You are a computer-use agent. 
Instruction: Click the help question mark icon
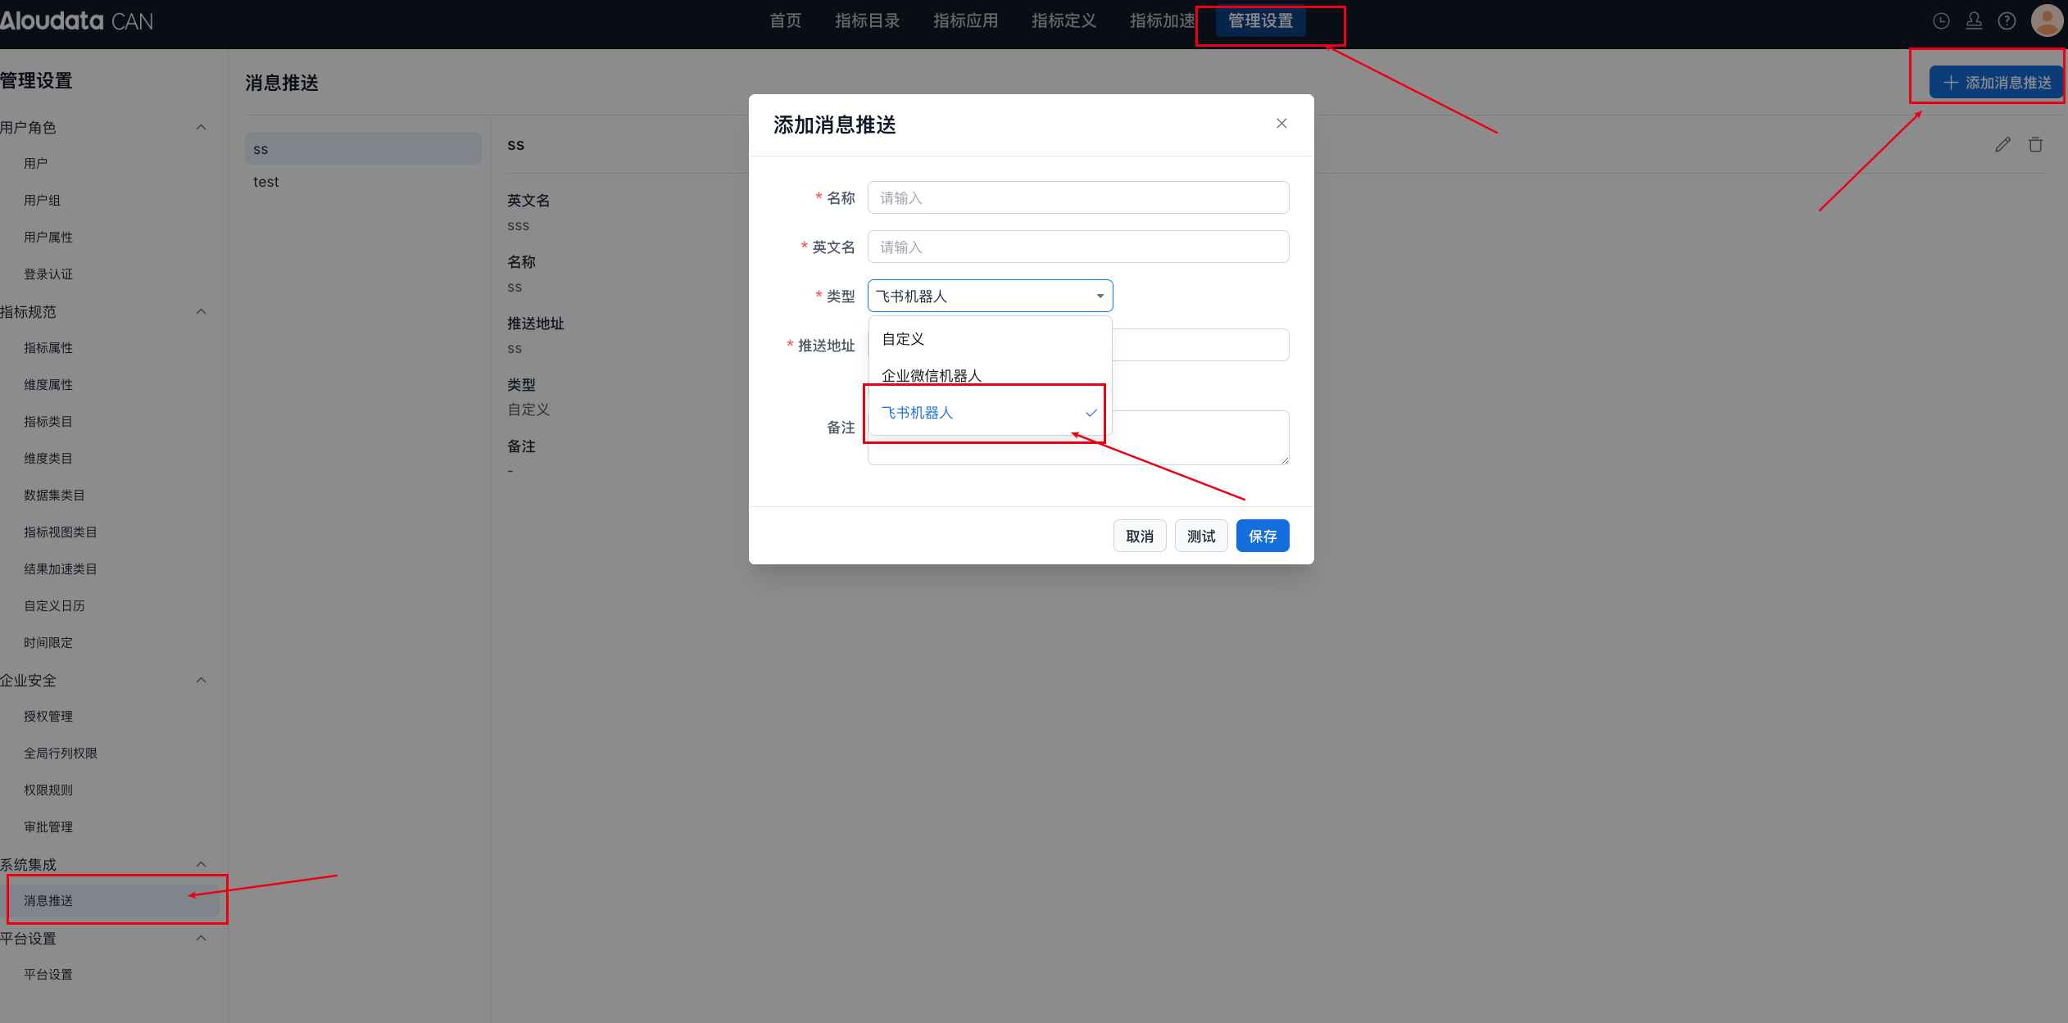pos(2007,21)
